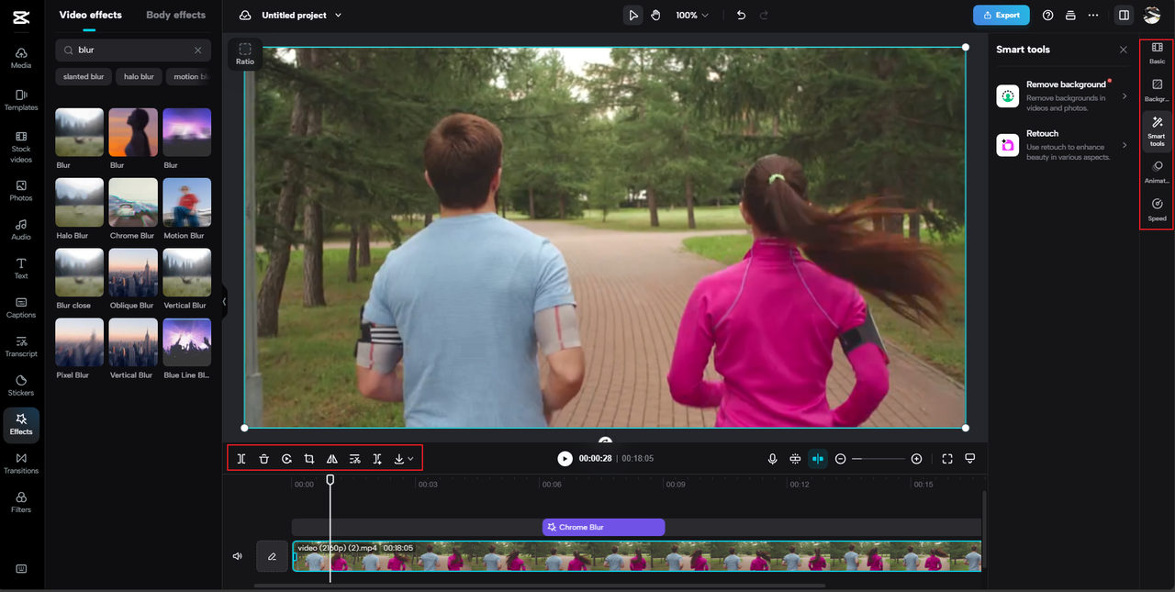
Task: Open the three-dots more options menu
Action: [x=1093, y=16]
